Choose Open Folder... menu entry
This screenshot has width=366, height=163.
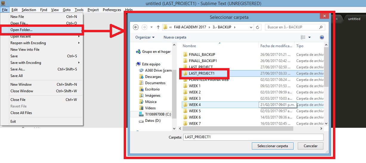point(42,30)
